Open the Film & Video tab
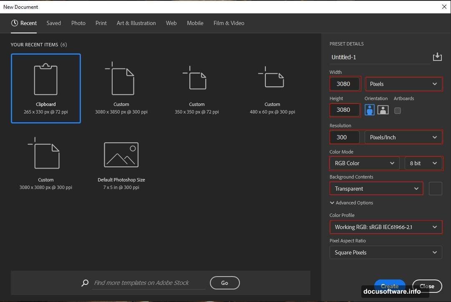 [x=229, y=23]
